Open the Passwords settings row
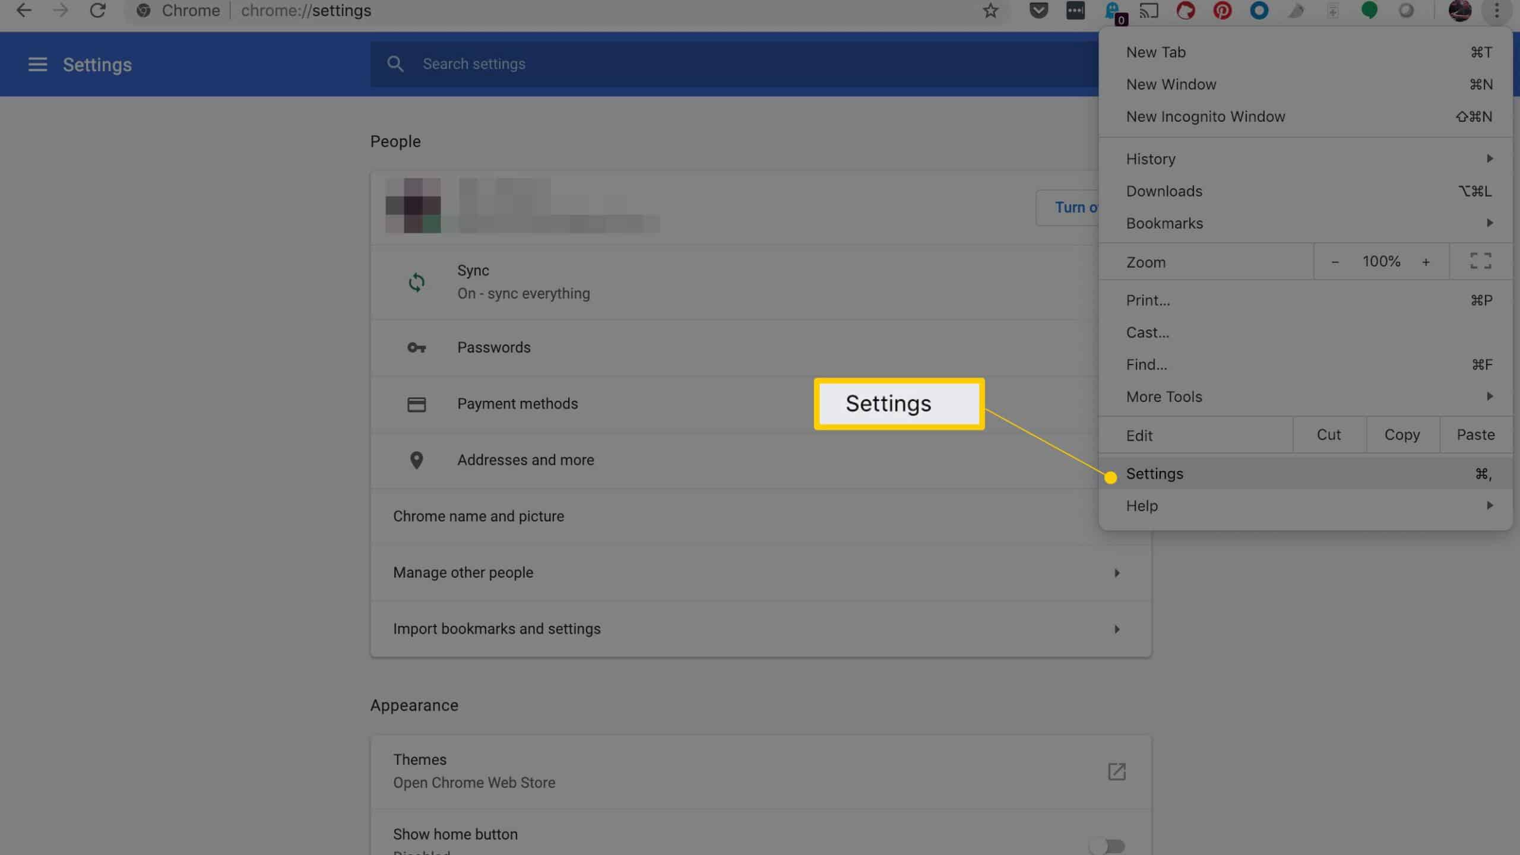Screen dimensions: 1520x855 494,347
